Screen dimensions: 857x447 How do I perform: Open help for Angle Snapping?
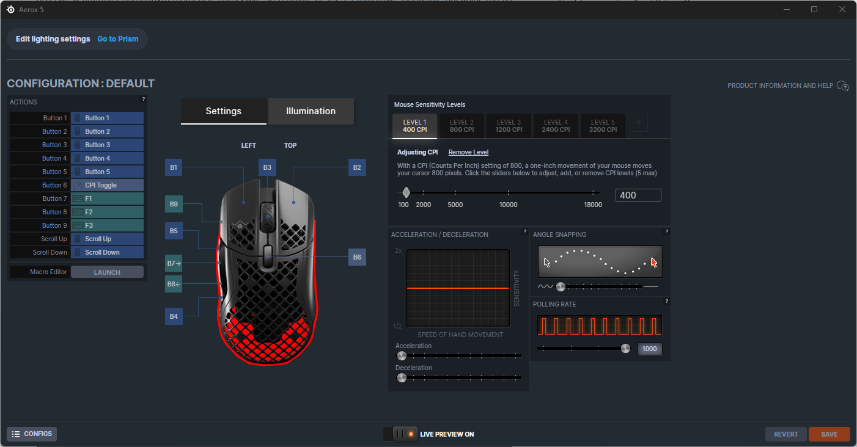tap(666, 231)
